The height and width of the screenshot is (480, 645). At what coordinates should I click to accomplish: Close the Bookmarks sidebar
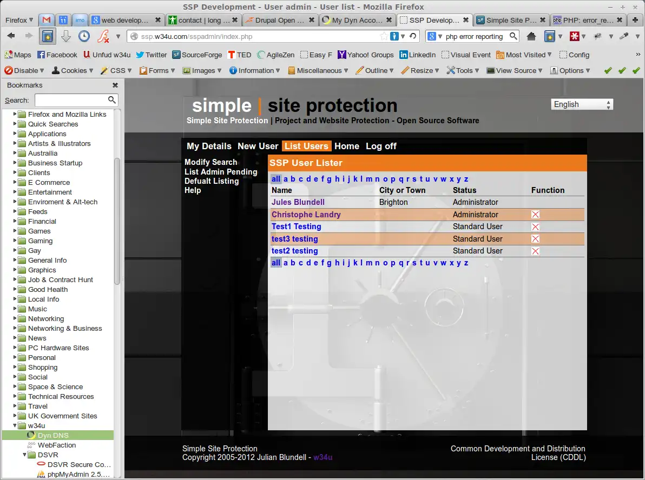[x=115, y=85]
